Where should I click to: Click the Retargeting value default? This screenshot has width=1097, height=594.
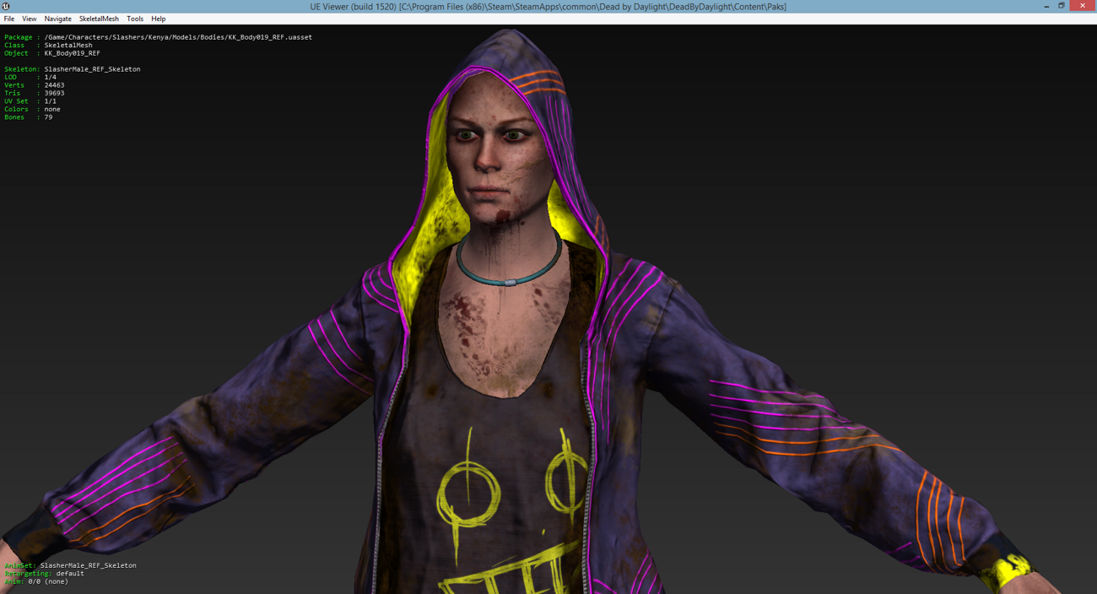[x=70, y=574]
